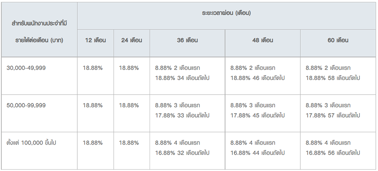Viewport: 378px width, 171px height.
Task: Click the "17.88% 57 เดือนถัดไป" text
Action: pyautogui.click(x=333, y=115)
